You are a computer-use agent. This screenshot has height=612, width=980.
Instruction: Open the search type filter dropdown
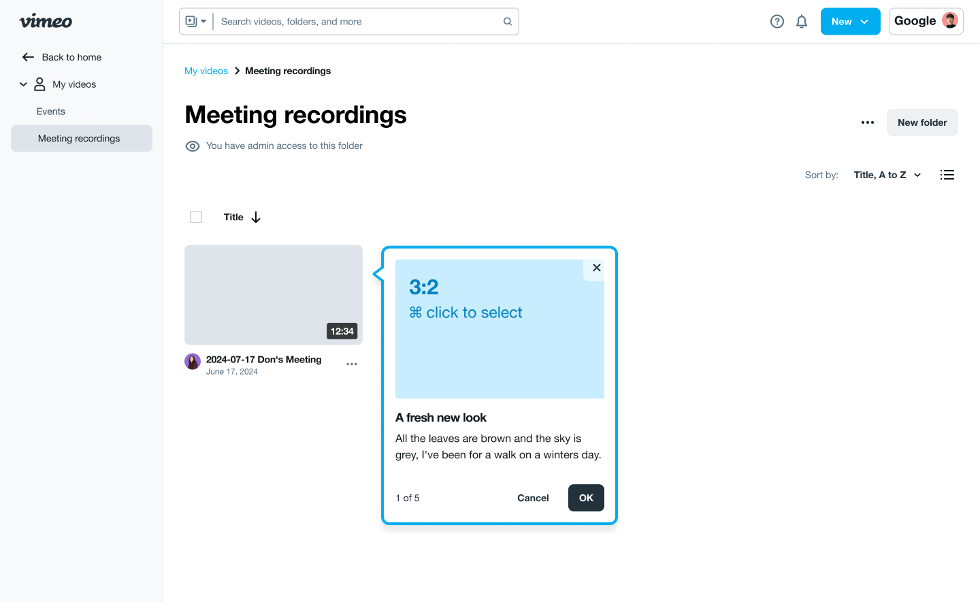[196, 22]
